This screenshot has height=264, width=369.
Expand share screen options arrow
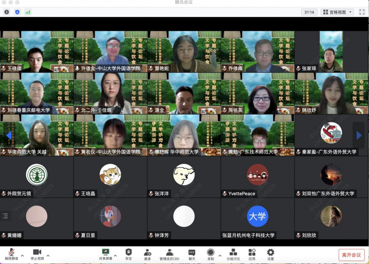pos(115,255)
